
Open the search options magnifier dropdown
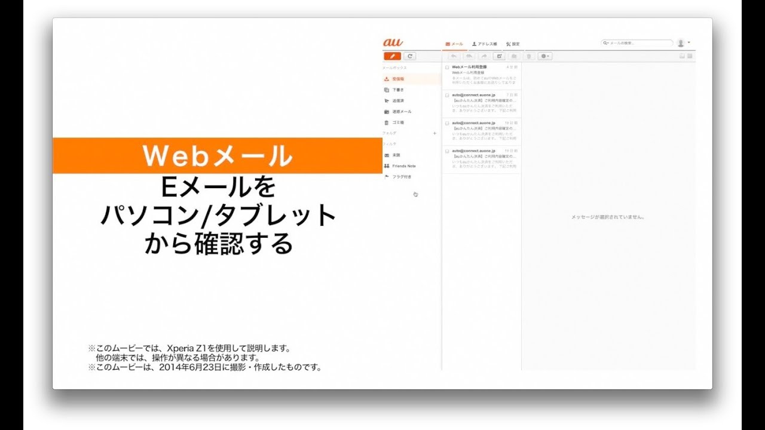605,43
